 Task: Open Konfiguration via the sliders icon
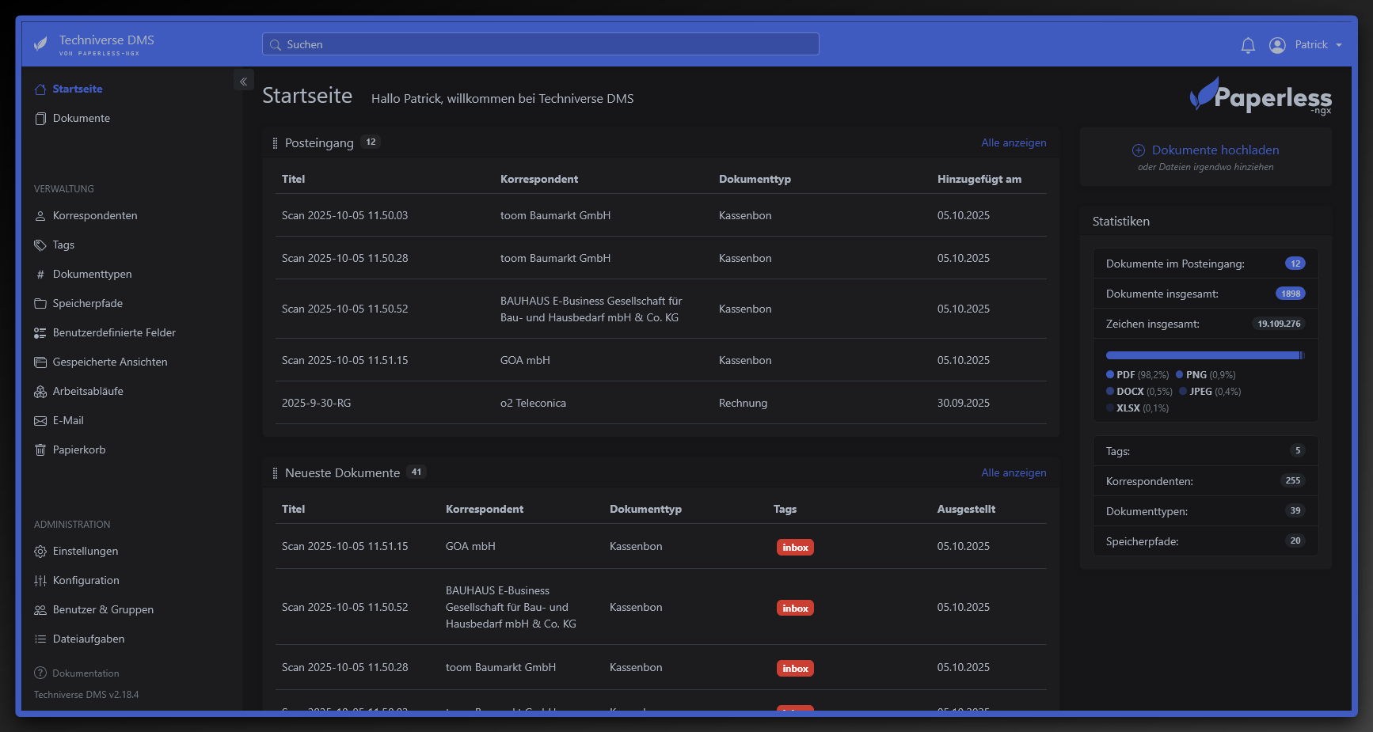[40, 580]
